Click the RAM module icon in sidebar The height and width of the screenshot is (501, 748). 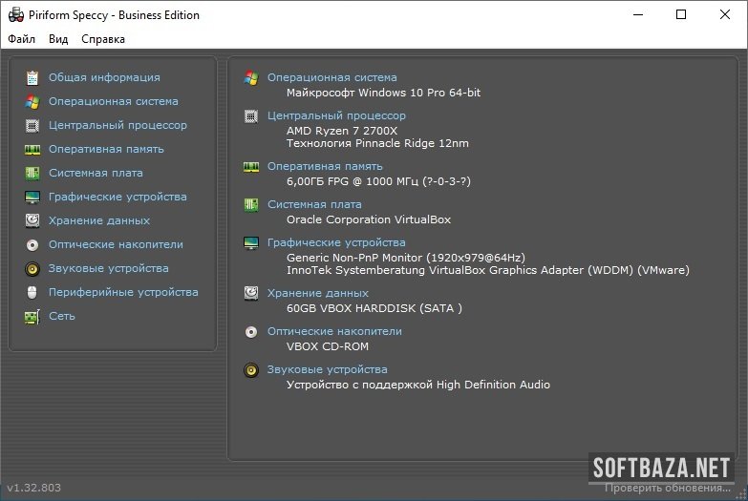click(32, 149)
